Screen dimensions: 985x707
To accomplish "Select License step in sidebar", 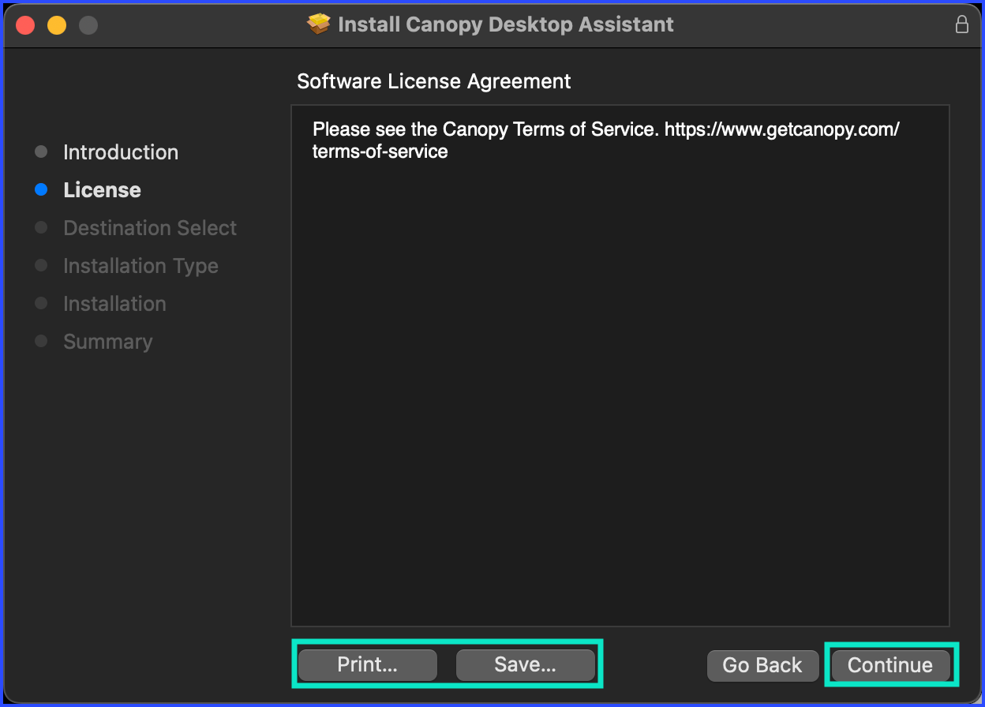I will [x=103, y=190].
